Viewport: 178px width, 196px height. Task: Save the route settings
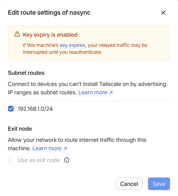[159, 184]
